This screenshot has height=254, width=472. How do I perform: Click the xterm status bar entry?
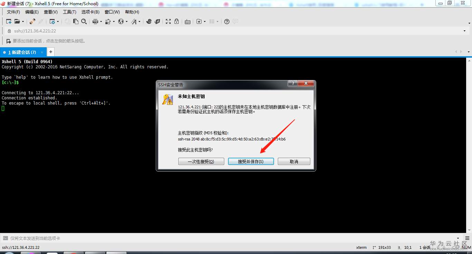pos(361,247)
